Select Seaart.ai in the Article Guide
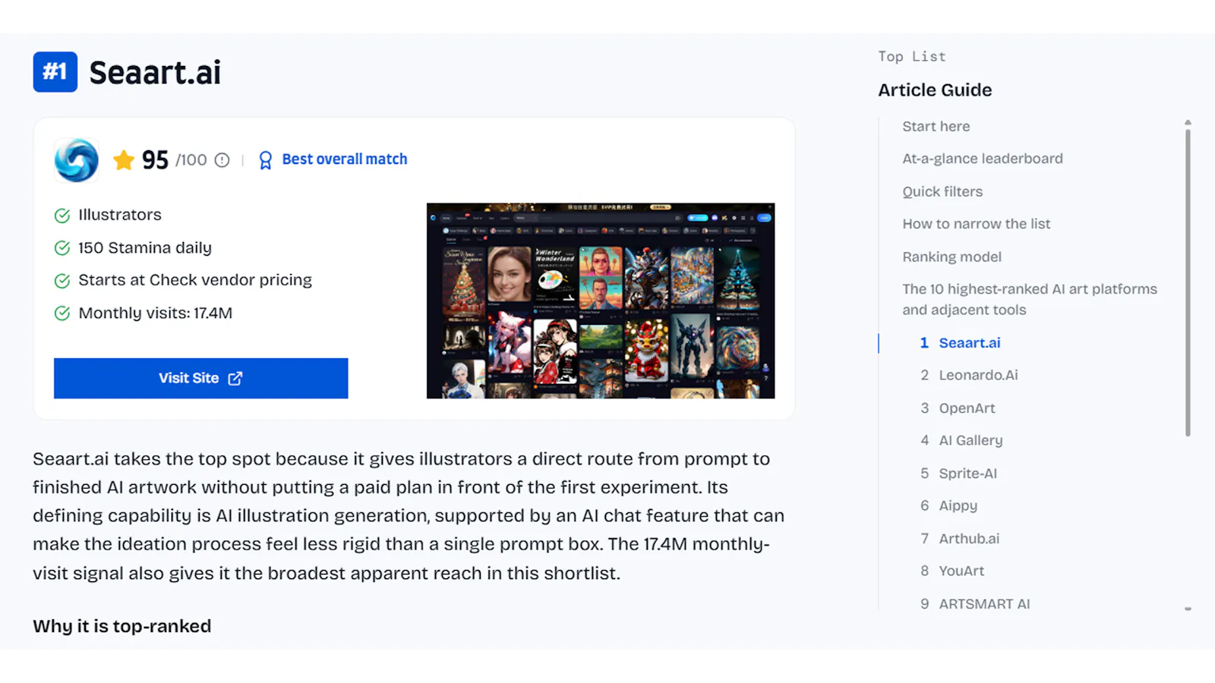This screenshot has width=1215, height=683. click(x=970, y=343)
